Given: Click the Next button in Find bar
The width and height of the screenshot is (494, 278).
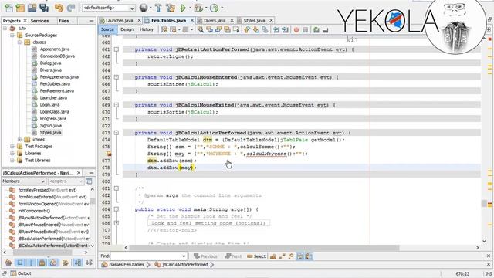Looking at the screenshot, I should click(233, 256).
